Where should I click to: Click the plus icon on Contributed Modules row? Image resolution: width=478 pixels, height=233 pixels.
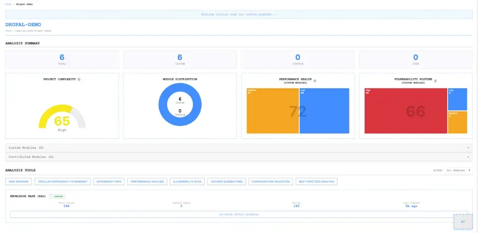tap(468, 157)
